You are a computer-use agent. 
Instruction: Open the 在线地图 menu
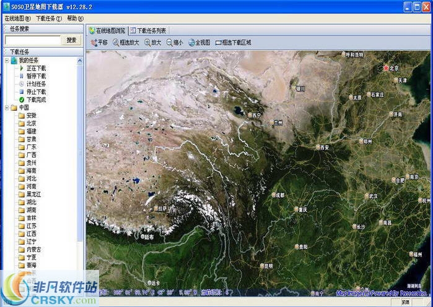pos(17,19)
